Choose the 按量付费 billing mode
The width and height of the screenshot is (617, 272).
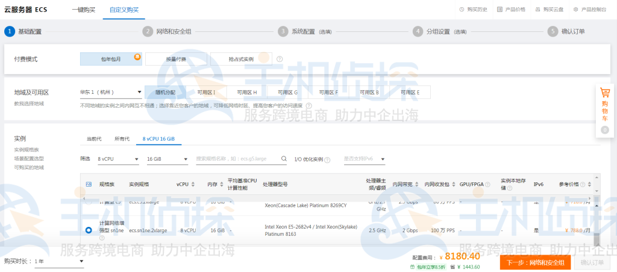point(175,59)
